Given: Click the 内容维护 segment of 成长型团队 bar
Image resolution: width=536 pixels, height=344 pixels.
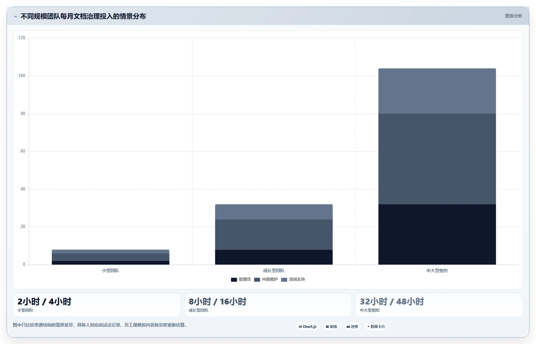Looking at the screenshot, I should 274,235.
